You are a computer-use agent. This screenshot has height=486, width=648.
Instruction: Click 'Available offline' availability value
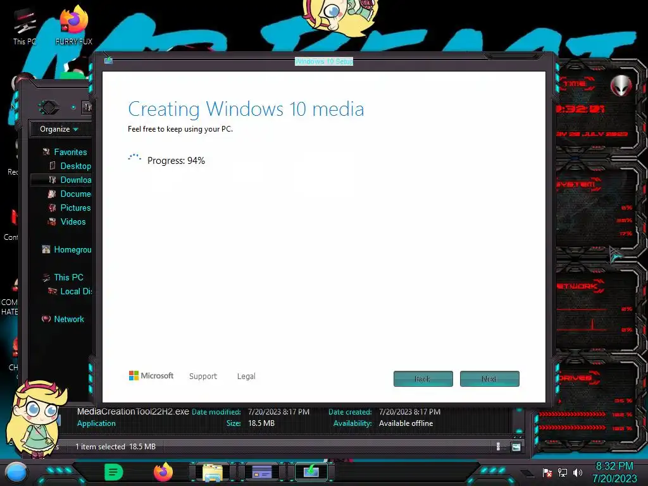[x=406, y=423]
